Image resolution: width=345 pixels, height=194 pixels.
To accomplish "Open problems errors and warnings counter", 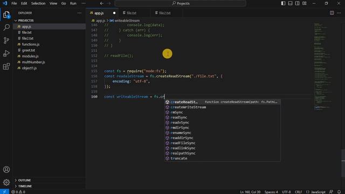I will click(18, 192).
